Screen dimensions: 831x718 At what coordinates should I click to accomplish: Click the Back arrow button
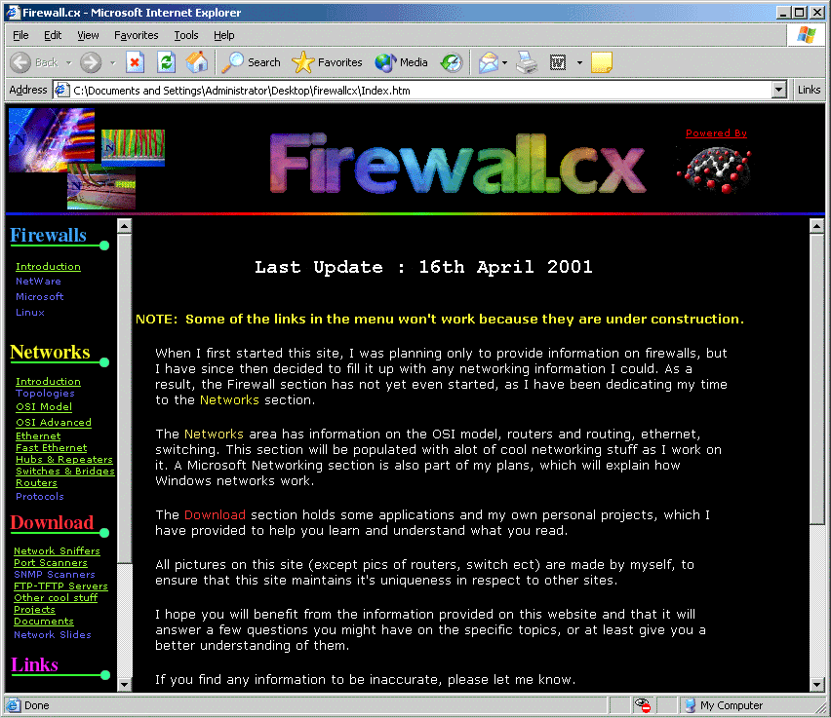click(20, 62)
